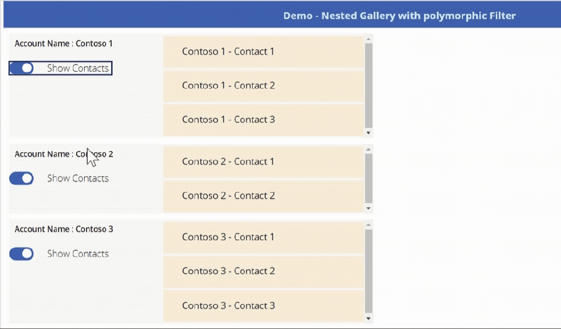Screen dimensions: 561x329
Task: Click the Contoso 1 scroll up arrow
Action: [x=368, y=39]
